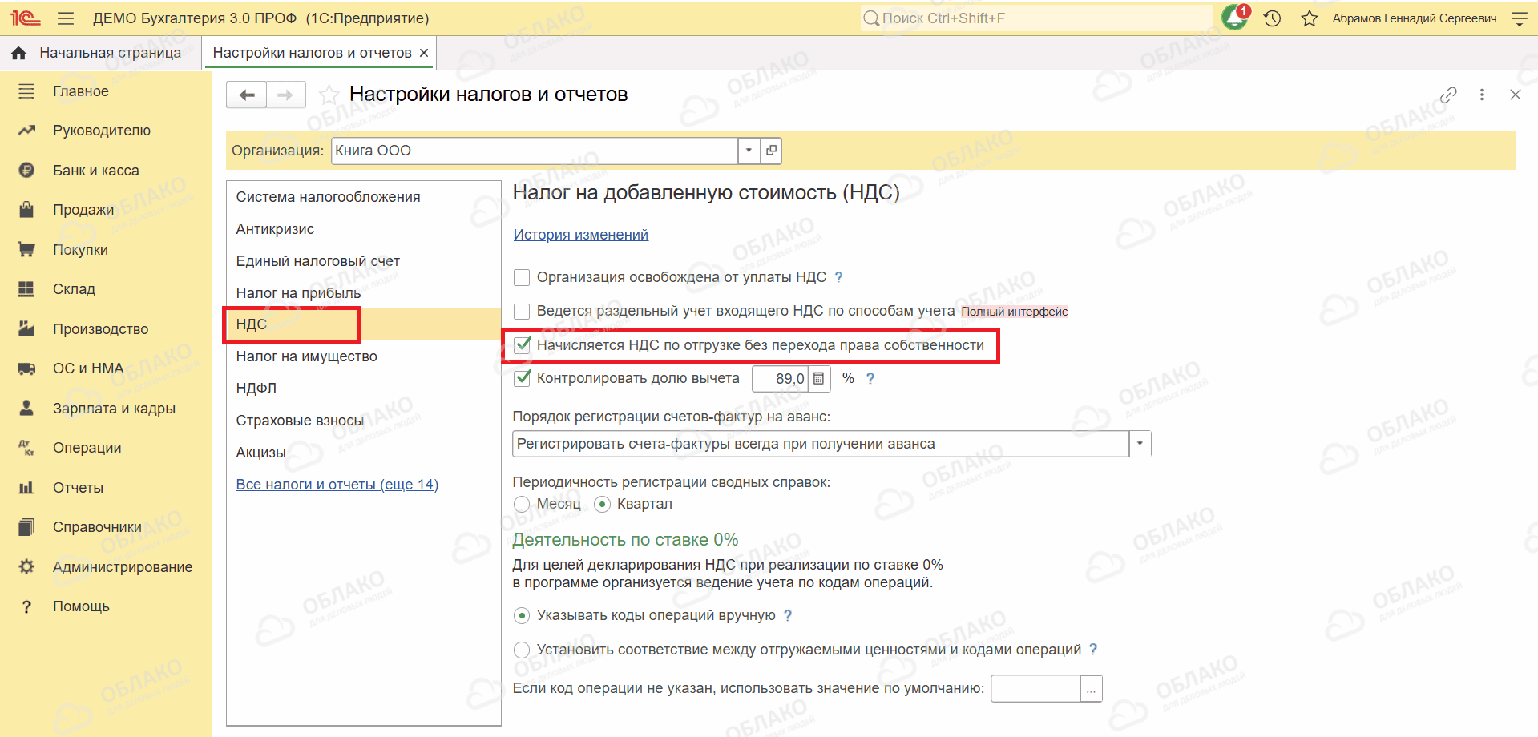Viewport: 1538px width, 737px height.
Task: Open Производство section factory icon
Action: pyautogui.click(x=26, y=329)
